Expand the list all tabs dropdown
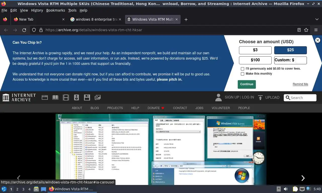The image size is (322, 193). (317, 19)
